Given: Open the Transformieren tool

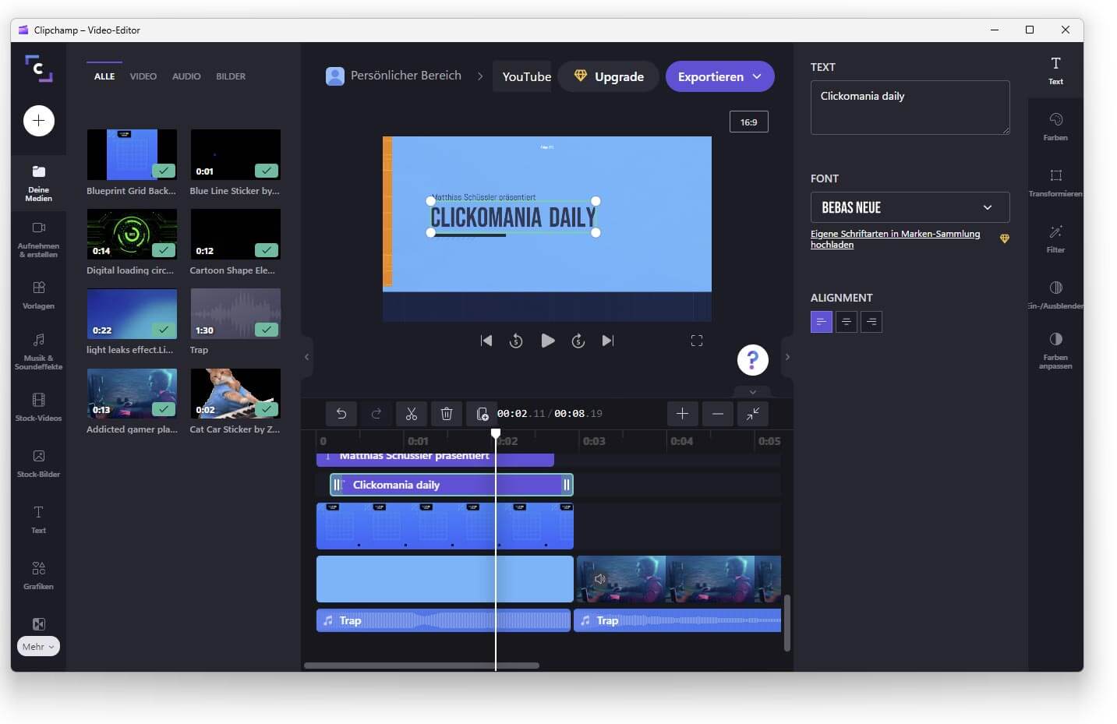Looking at the screenshot, I should click(1055, 182).
